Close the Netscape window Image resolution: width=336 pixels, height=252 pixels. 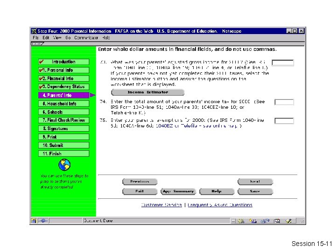click(x=301, y=31)
